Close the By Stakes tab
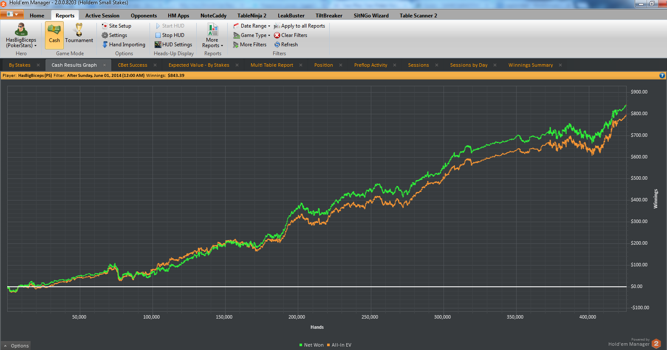 pos(38,65)
